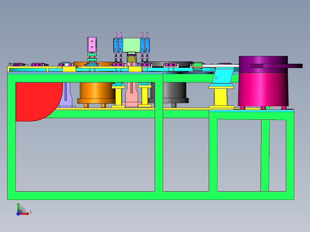Select the light green block between blue cylinders
310x232 pixels.
[x=131, y=45]
